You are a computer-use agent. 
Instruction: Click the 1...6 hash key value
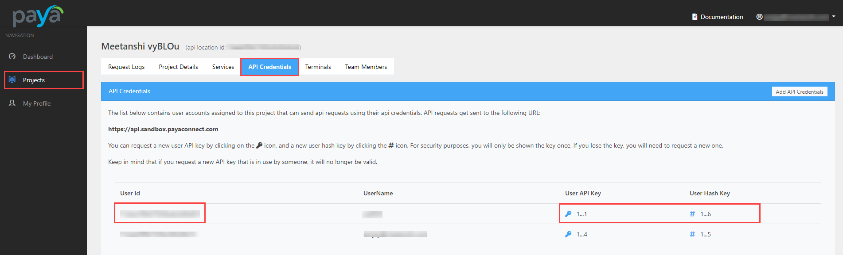(706, 214)
